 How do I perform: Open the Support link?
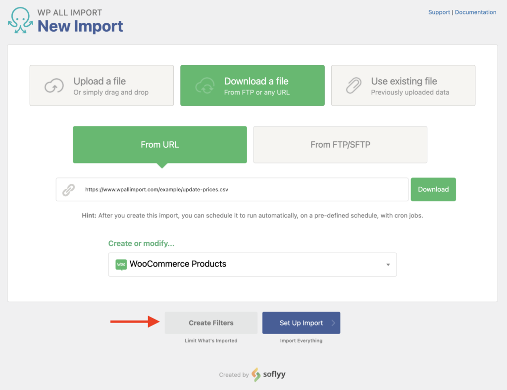click(x=439, y=12)
